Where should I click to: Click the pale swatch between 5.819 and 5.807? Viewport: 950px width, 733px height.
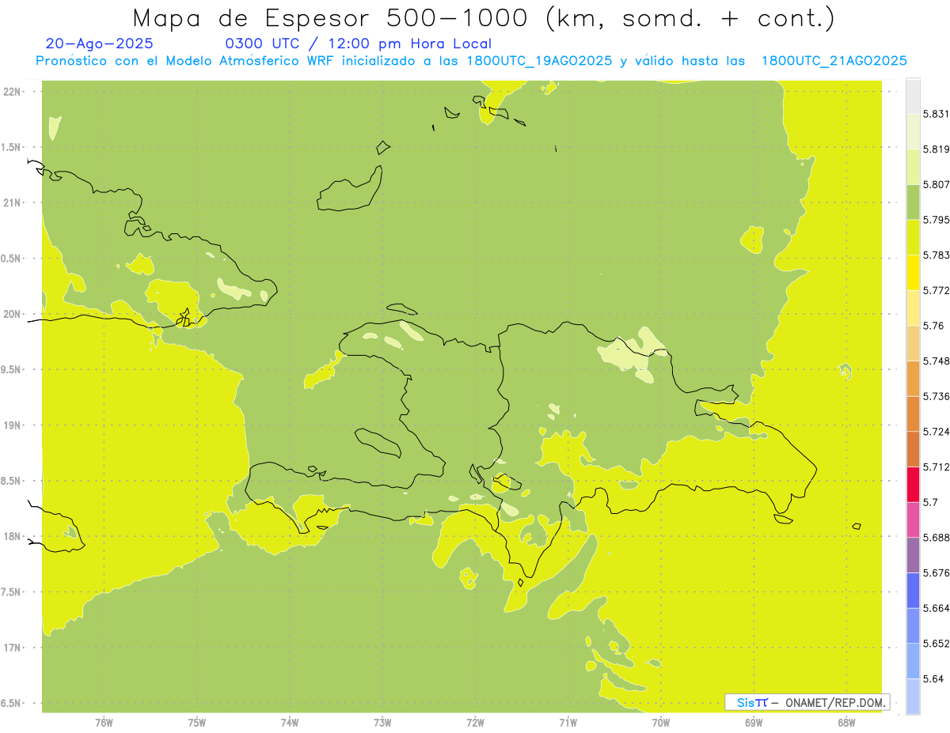click(x=913, y=166)
